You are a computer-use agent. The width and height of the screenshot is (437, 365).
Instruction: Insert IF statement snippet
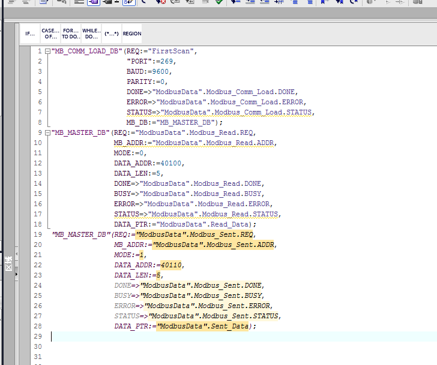30,34
